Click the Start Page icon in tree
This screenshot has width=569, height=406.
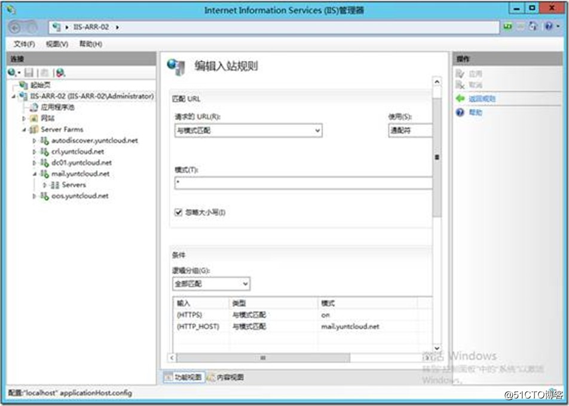tap(23, 85)
